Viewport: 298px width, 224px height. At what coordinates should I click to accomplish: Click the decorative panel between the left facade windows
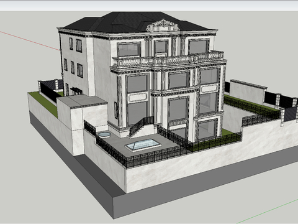click(x=137, y=98)
